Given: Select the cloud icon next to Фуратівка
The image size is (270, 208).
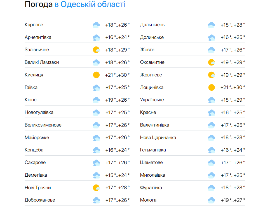Looking at the screenshot, I should click(x=212, y=187).
